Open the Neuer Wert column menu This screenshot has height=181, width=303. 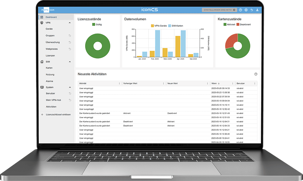pos(207,83)
